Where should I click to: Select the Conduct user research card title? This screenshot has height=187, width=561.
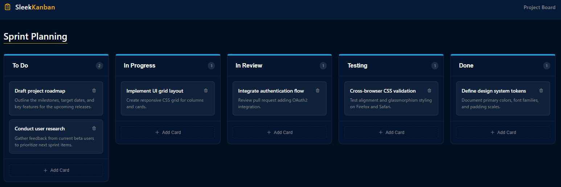pos(40,129)
